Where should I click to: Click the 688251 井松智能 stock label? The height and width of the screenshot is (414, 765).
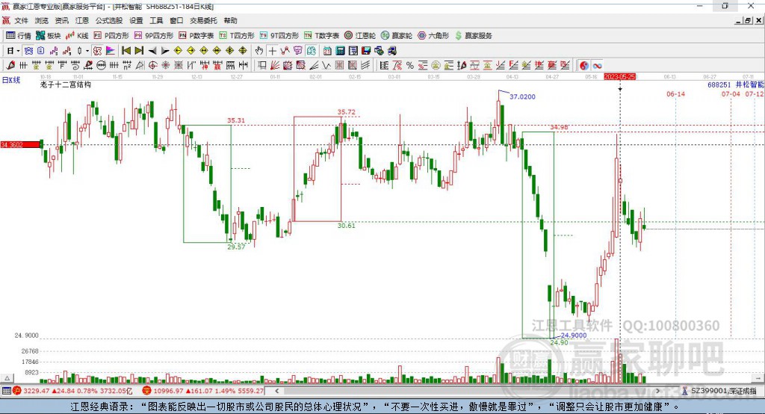click(736, 84)
